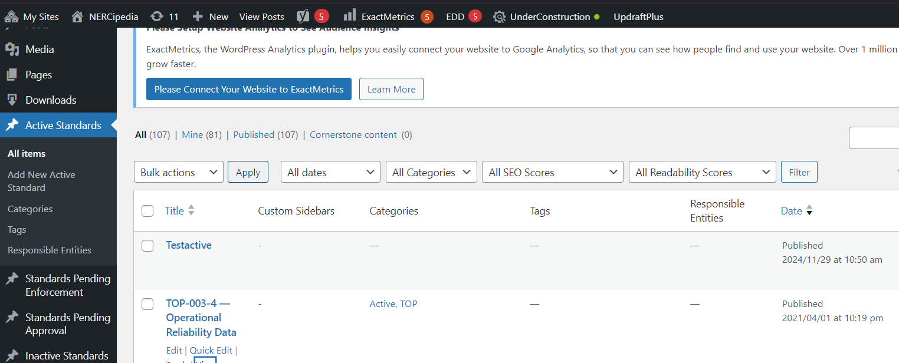Open TOP-003-4 Operational Reliability Data title
Image resolution: width=899 pixels, height=363 pixels.
click(201, 318)
